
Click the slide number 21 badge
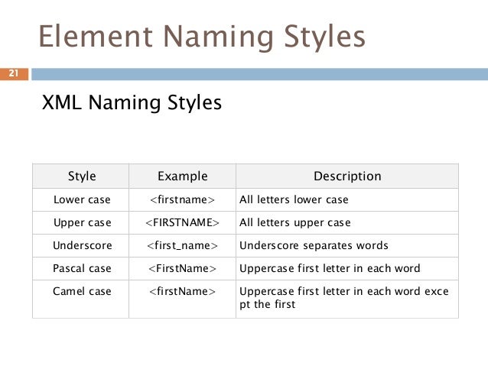tap(14, 74)
